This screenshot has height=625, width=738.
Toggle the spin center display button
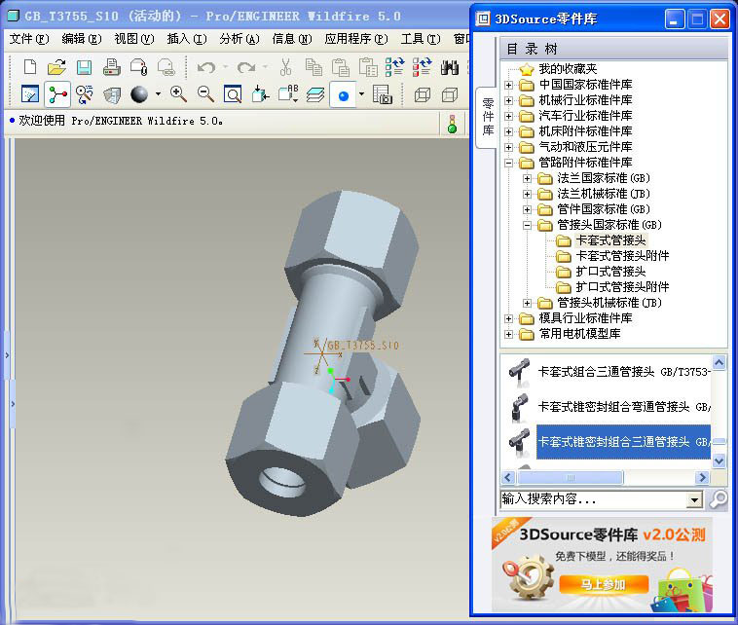click(x=85, y=94)
